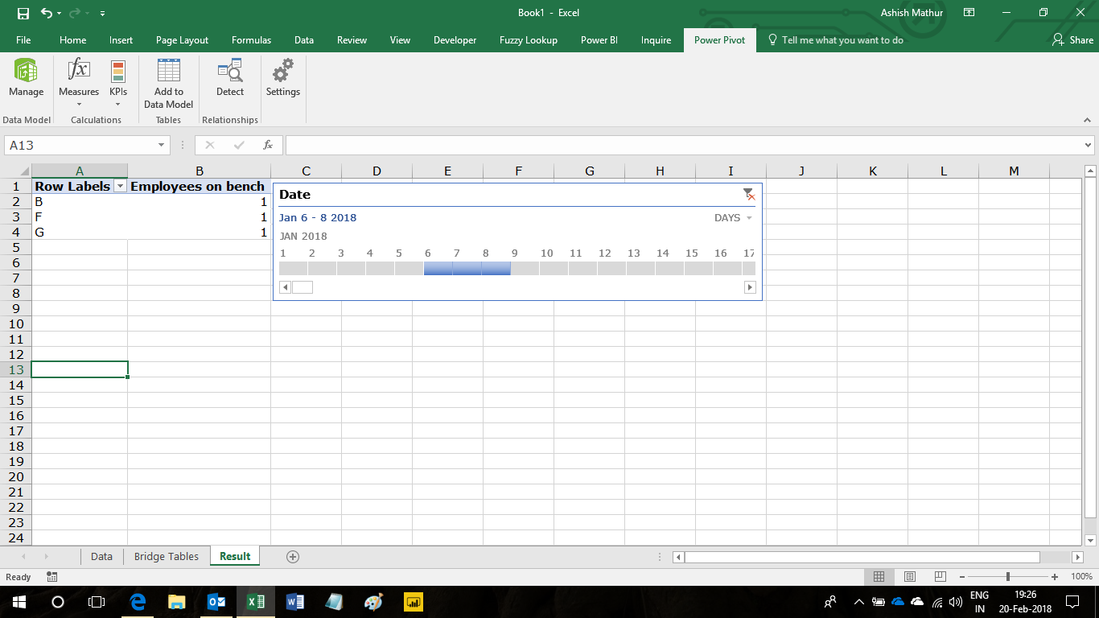Screen dimensions: 1099x618
Task: Share the workbook
Action: coord(1073,40)
